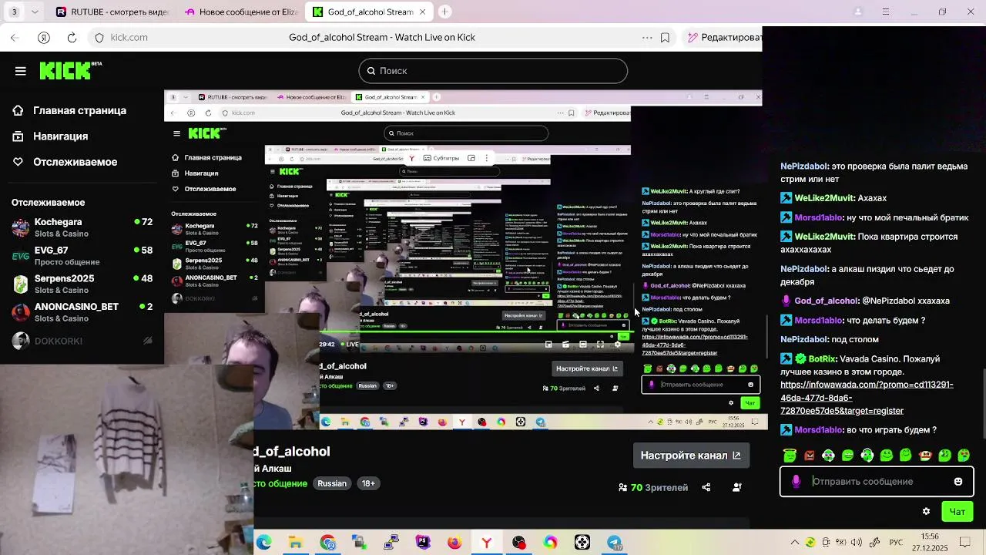986x555 pixels.
Task: Toggle input language РУС in tray
Action: point(896,543)
